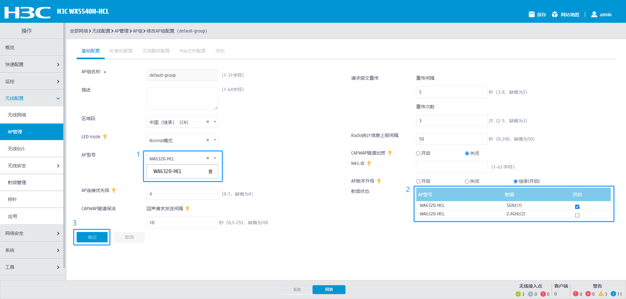This screenshot has width=626, height=299.
Task: Delete WA6320-HCL using the trash icon
Action: click(210, 171)
